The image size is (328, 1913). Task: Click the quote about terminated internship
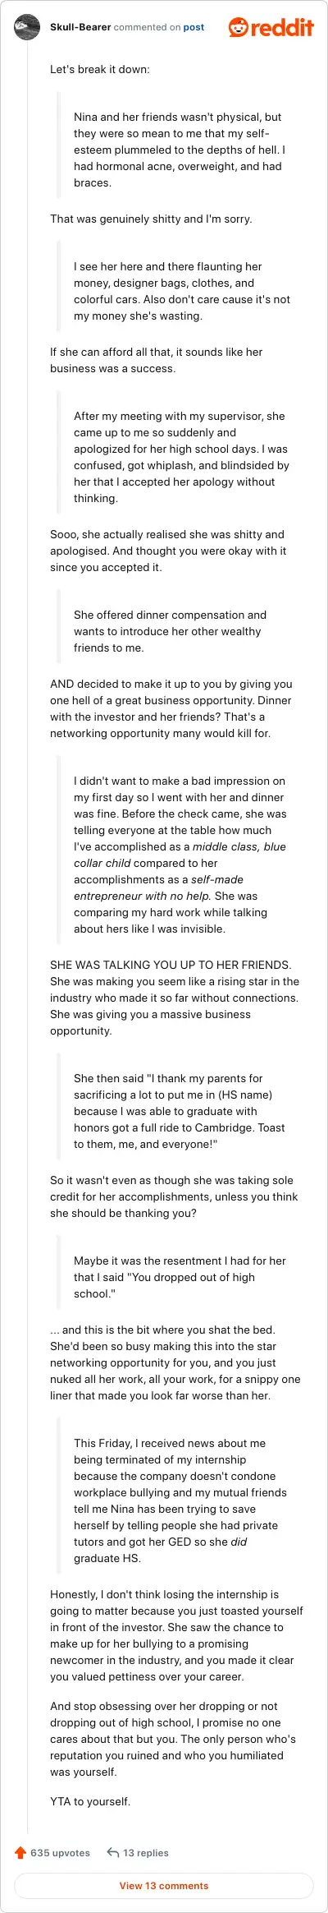click(180, 1501)
